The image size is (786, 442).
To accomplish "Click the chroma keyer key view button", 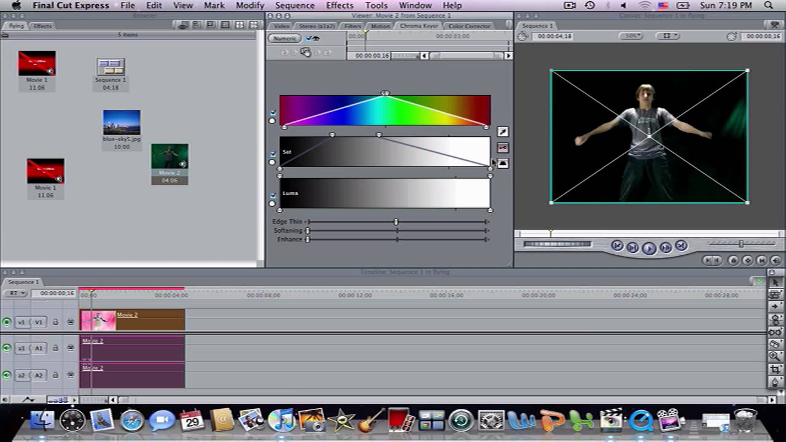I will tap(502, 148).
